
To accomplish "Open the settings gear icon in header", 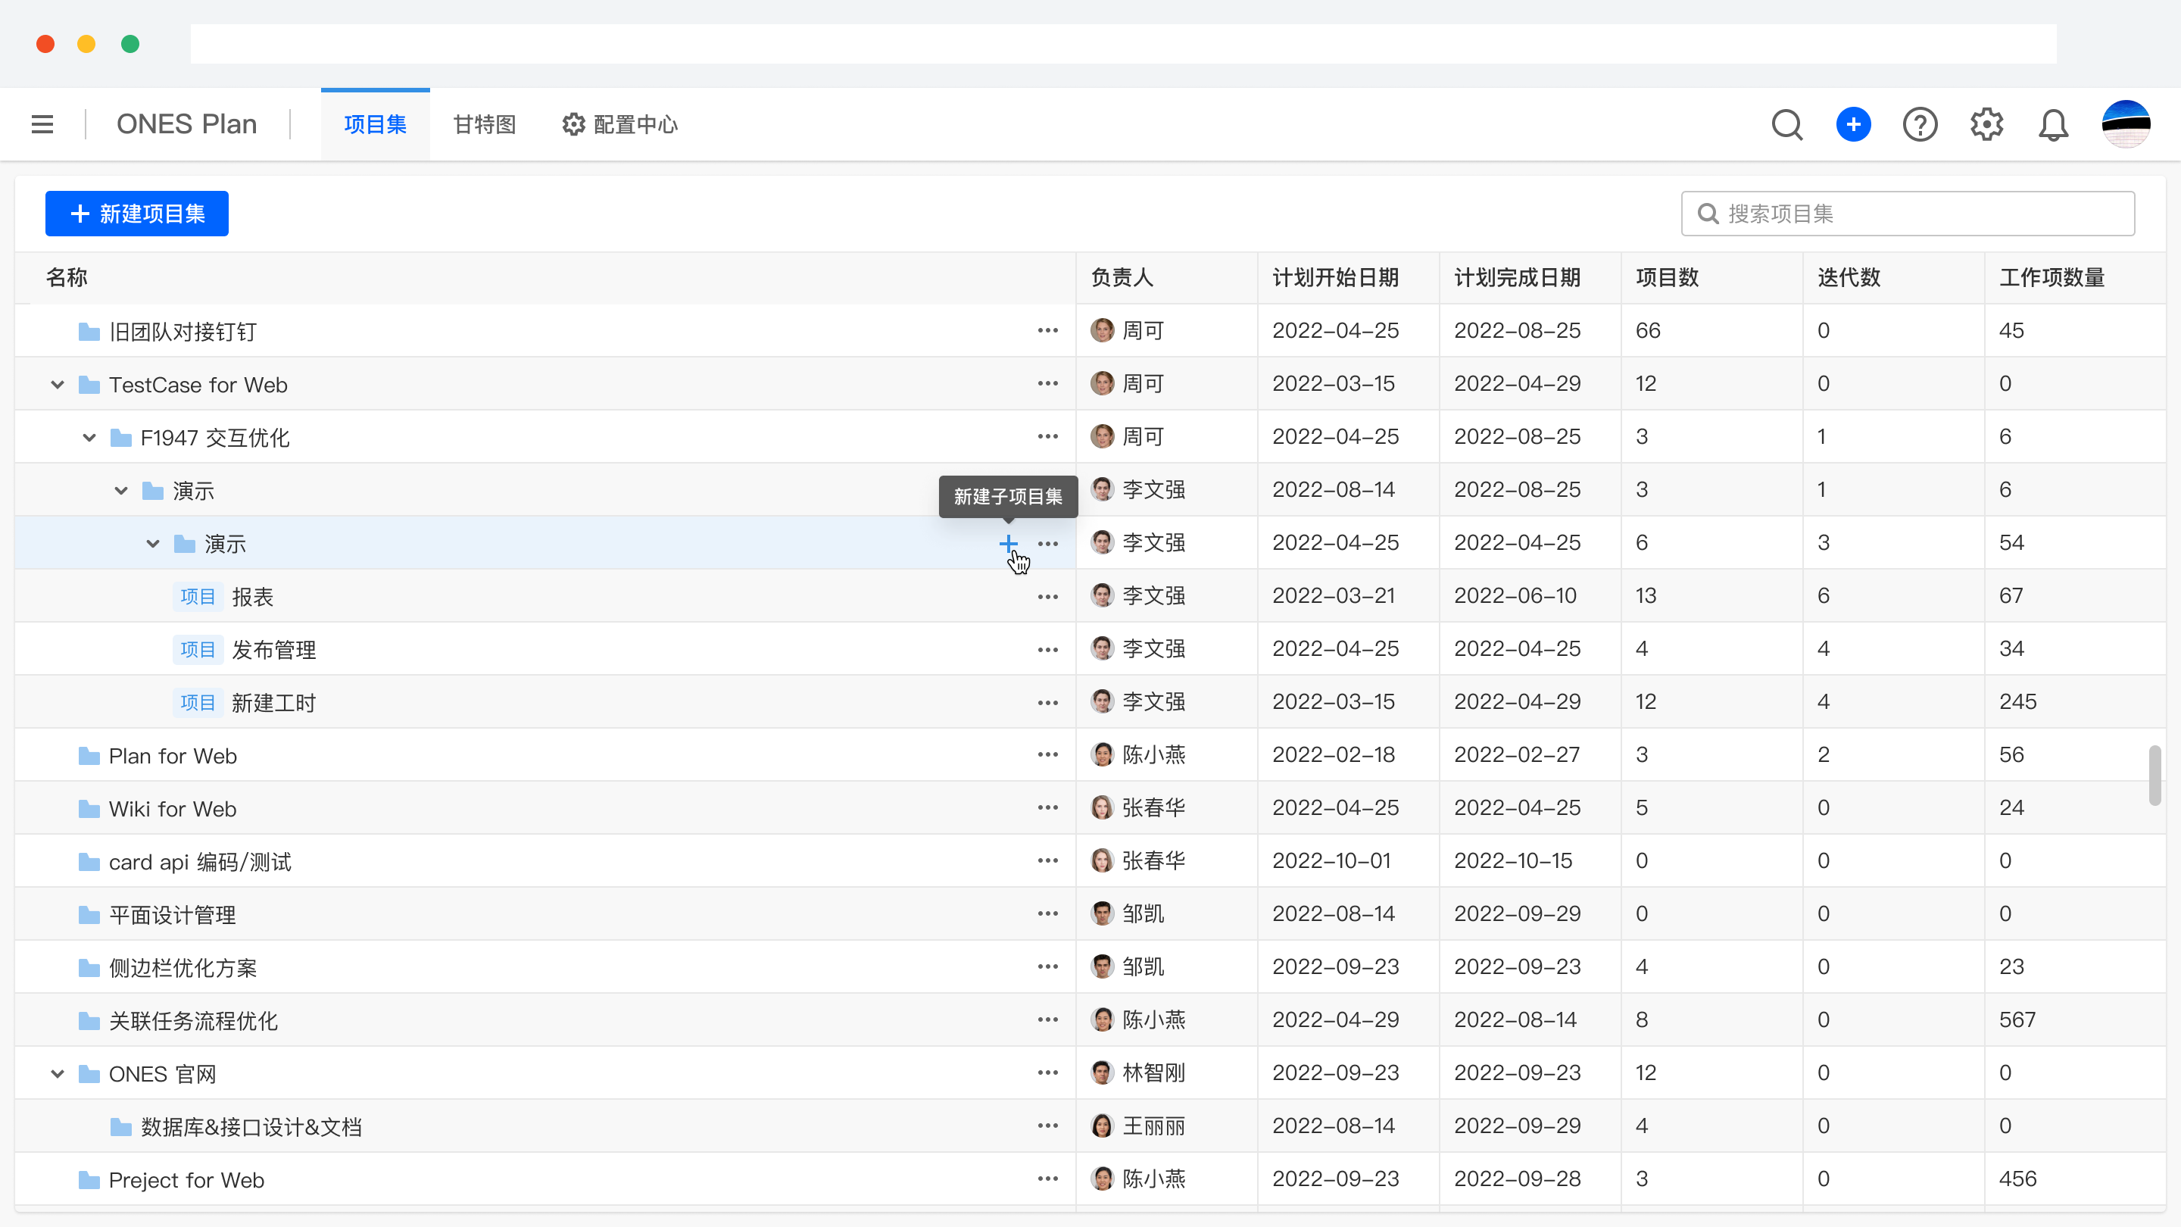I will pos(1986,124).
